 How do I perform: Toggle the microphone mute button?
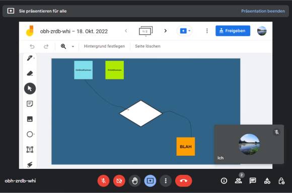pos(104,181)
